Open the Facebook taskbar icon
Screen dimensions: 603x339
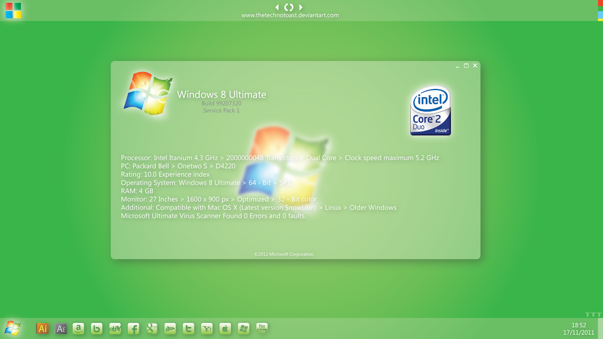(x=133, y=328)
